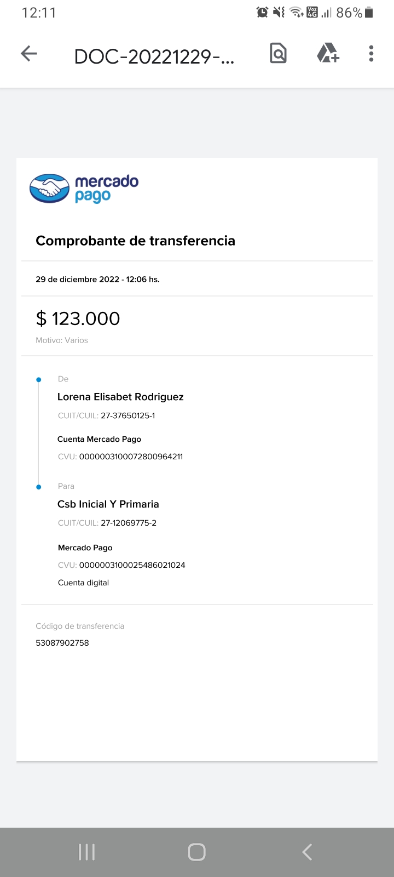
Task: Open the three-dot overflow menu
Action: tap(371, 53)
